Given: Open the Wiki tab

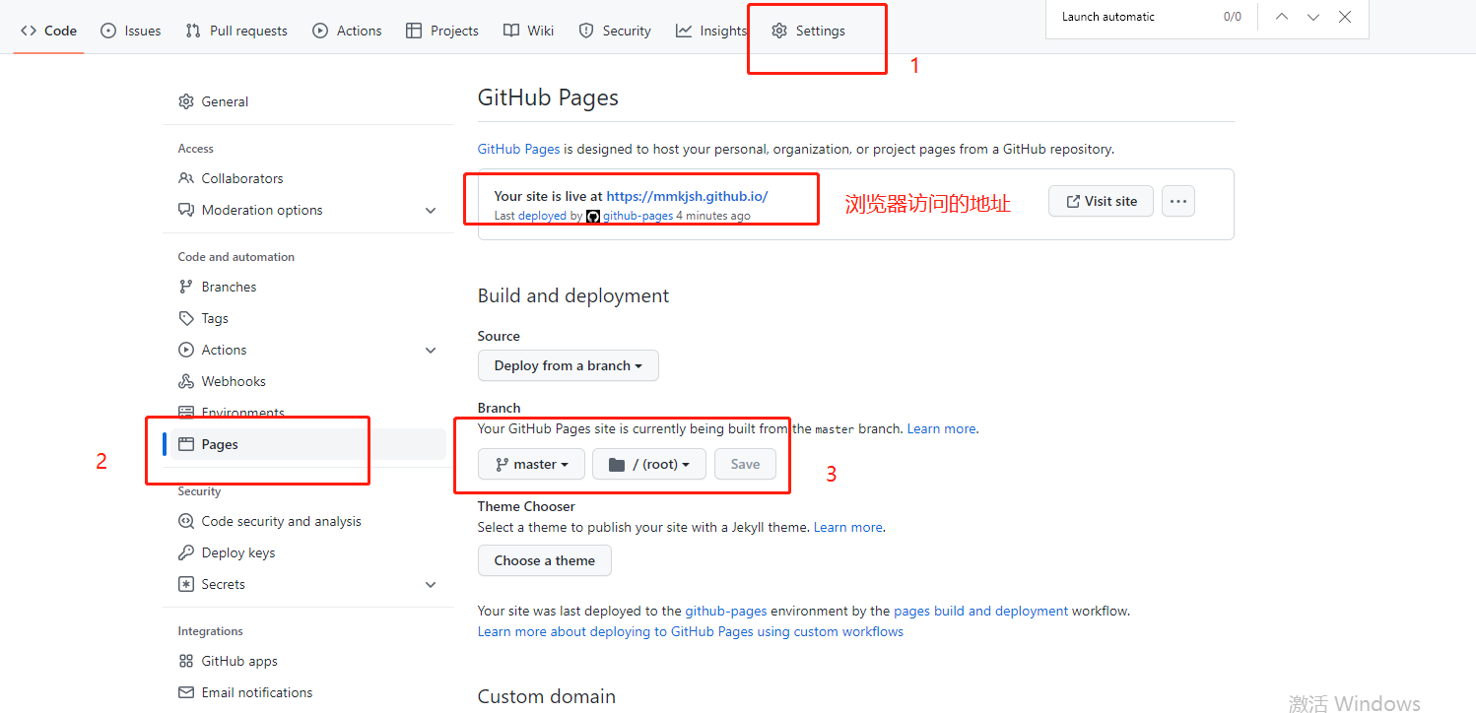Looking at the screenshot, I should pos(529,31).
